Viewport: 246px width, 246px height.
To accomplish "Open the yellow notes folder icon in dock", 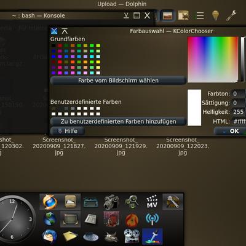I will click(x=70, y=237).
